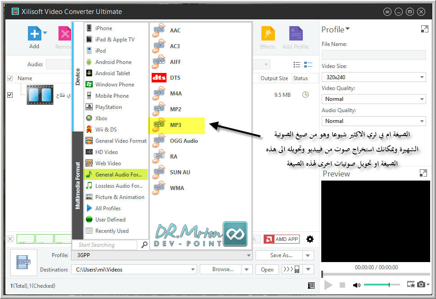Image resolution: width=436 pixels, height=299 pixels.
Task: Click the Start Searching profile field
Action: [x=104, y=245]
